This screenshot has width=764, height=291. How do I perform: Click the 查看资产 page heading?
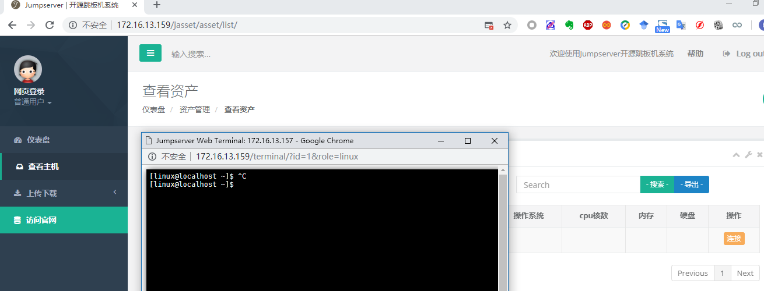pyautogui.click(x=170, y=91)
